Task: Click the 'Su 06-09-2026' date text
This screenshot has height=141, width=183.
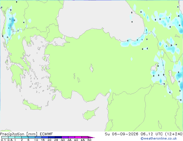Action: pos(122,134)
